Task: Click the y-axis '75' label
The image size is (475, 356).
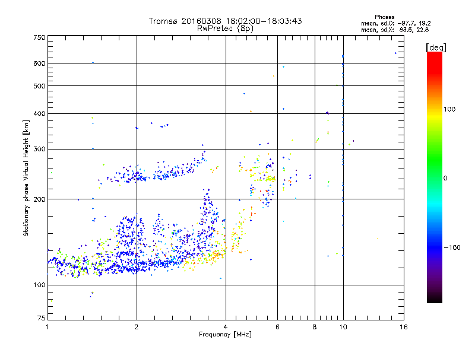Action: click(x=42, y=318)
